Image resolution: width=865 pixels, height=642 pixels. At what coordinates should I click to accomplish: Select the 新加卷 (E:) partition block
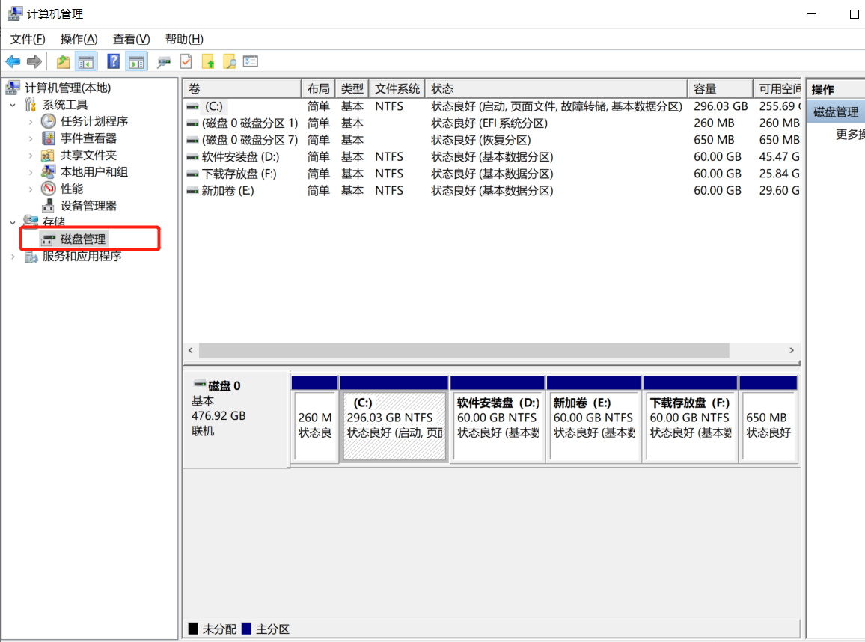tap(593, 421)
